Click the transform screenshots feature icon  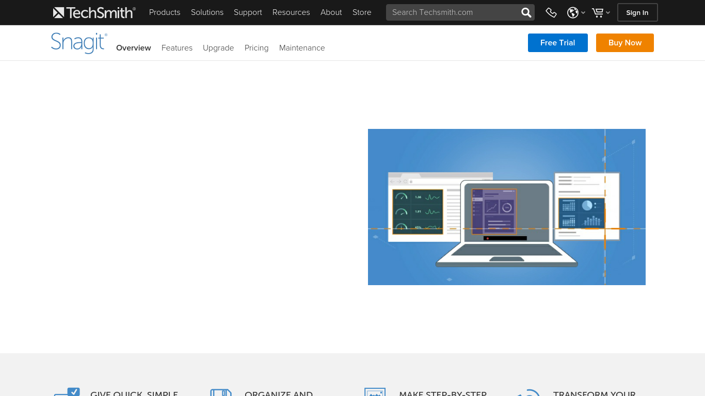[529, 393]
